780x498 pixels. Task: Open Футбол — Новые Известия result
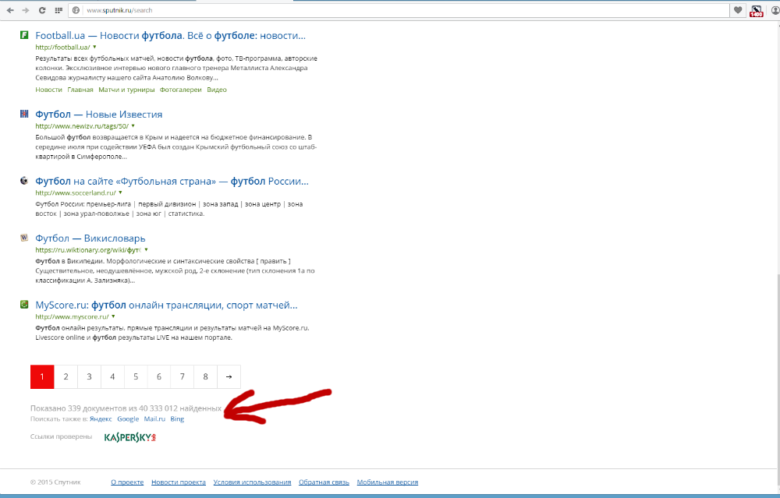pos(98,115)
